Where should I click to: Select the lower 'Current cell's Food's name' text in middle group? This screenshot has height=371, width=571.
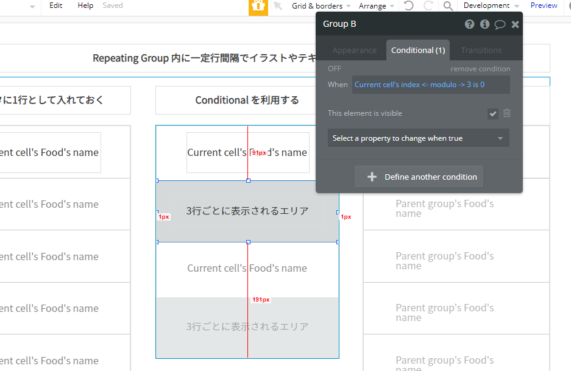pos(247,268)
